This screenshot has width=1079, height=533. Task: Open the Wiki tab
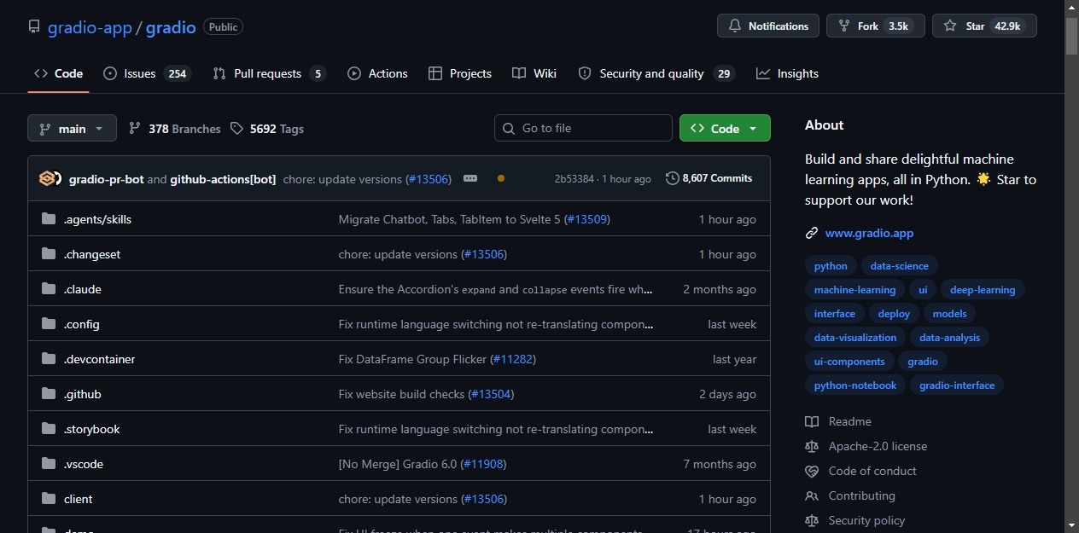coord(534,73)
